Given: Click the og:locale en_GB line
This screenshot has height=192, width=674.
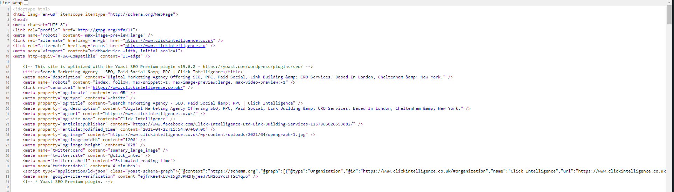Looking at the screenshot, I should click(x=79, y=93).
